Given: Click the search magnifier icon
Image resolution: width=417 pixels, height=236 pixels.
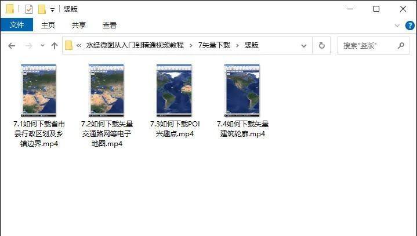Looking at the screenshot, I should 401,46.
